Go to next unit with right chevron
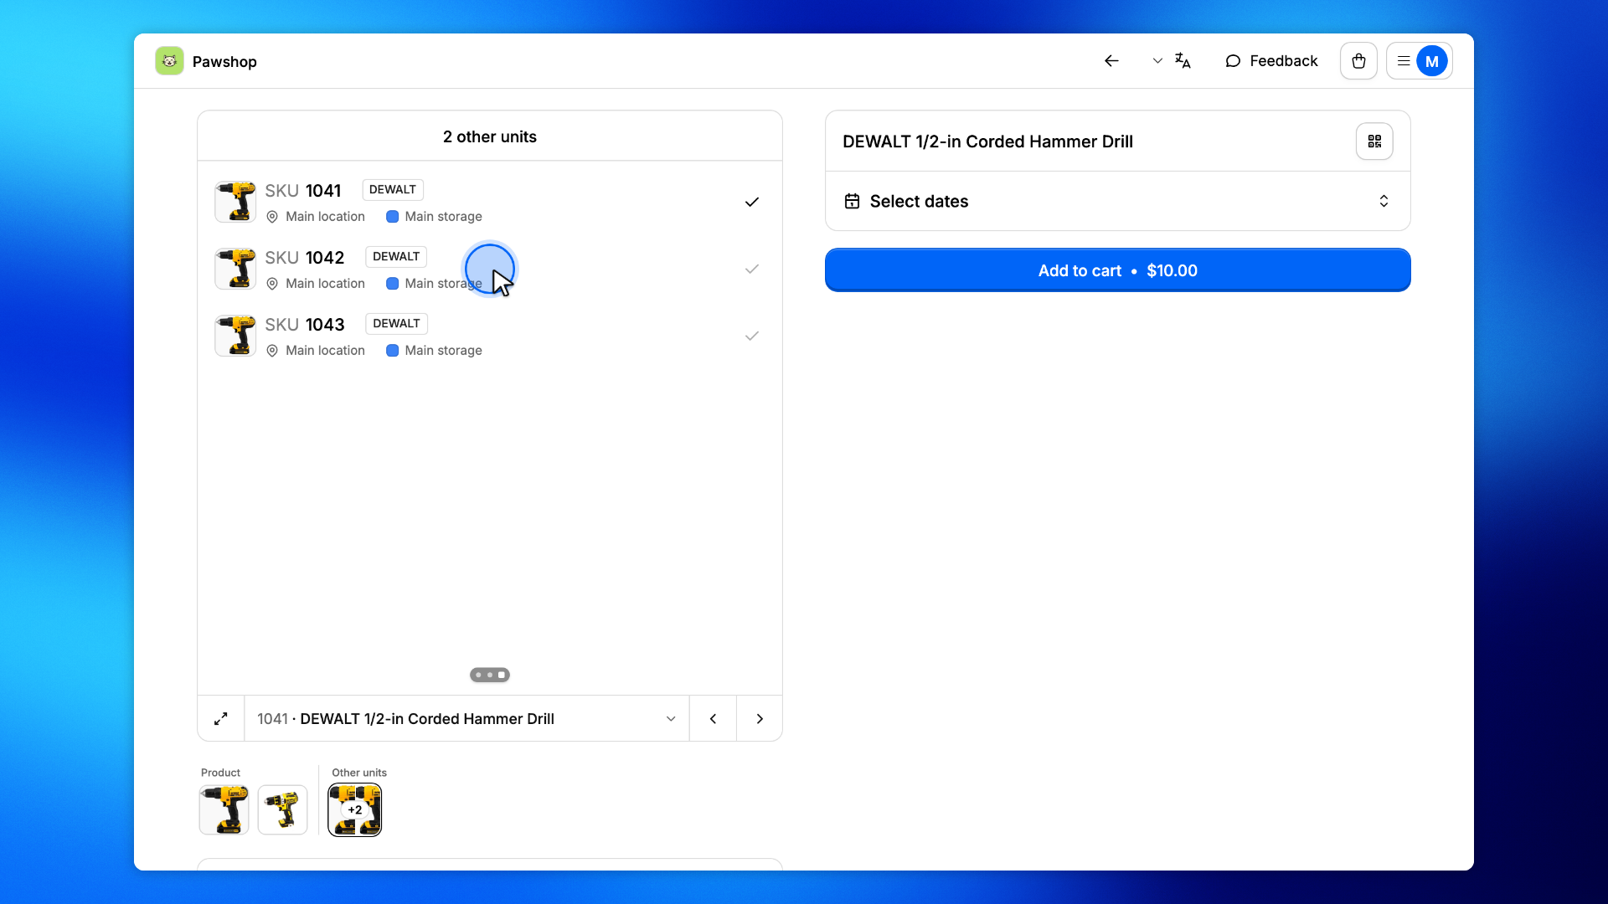The height and width of the screenshot is (904, 1608). pos(760,719)
